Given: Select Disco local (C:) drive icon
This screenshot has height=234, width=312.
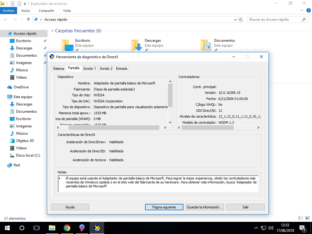Looking at the screenshot, I should 12,155.
